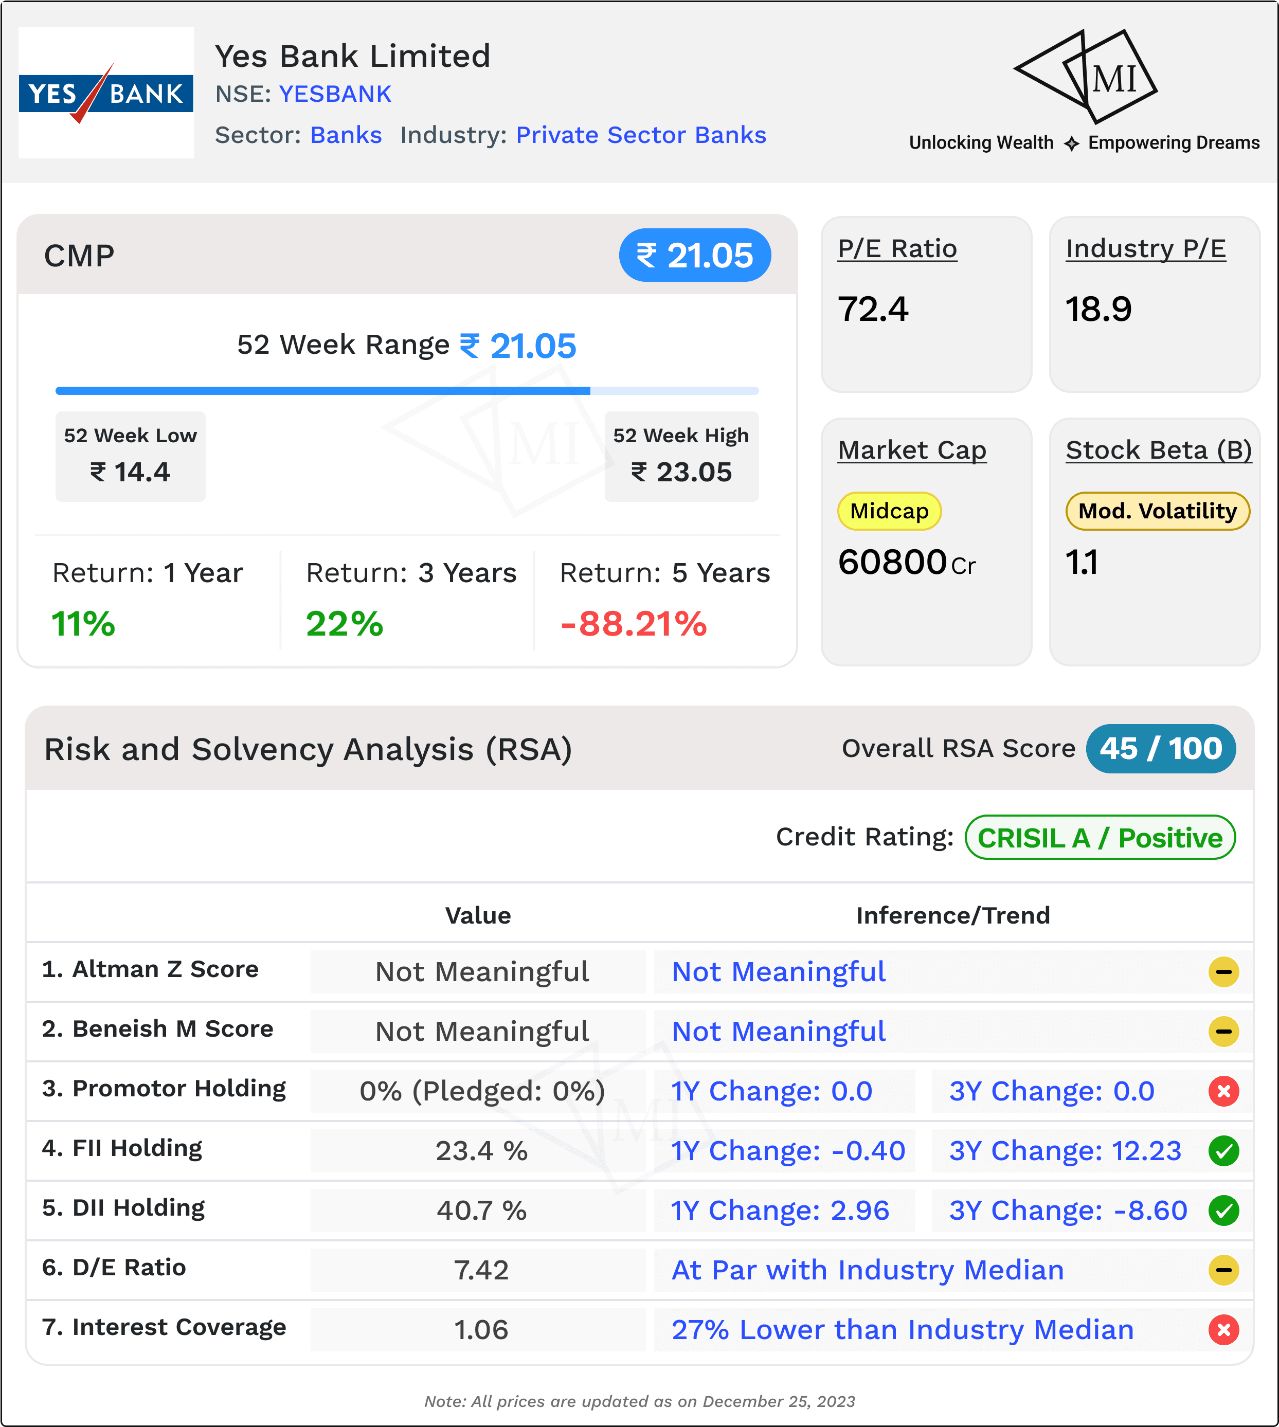
Task: Click the Stock Beta (B) heading
Action: (x=1159, y=449)
